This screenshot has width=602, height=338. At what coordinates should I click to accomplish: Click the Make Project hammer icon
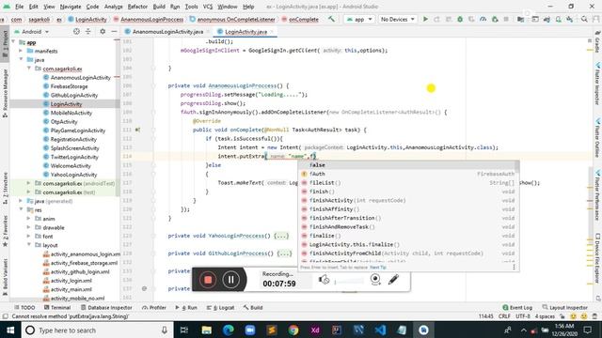tap(331, 19)
